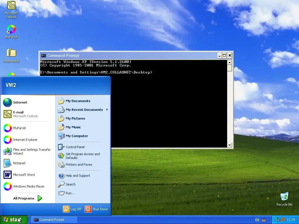
Task: Click the Log Off button
Action: 72,209
